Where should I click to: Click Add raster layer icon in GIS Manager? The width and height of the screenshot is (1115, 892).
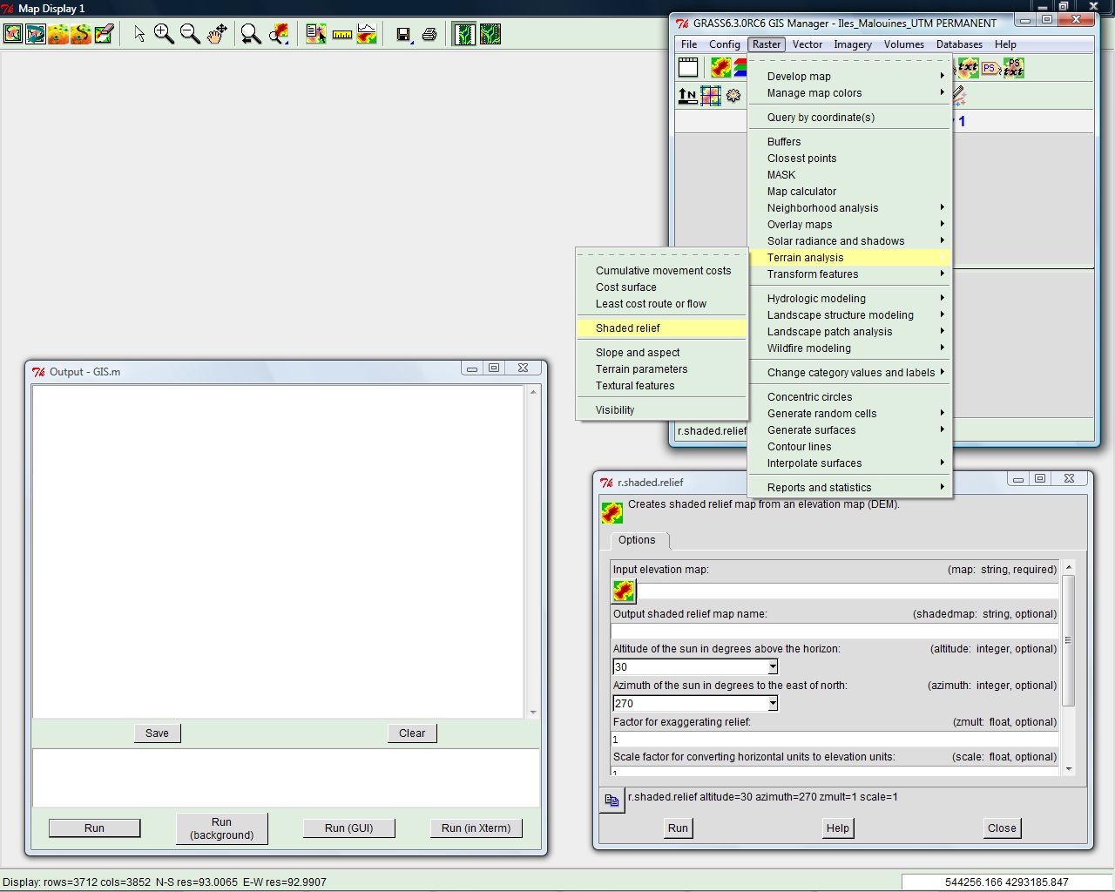tap(721, 67)
